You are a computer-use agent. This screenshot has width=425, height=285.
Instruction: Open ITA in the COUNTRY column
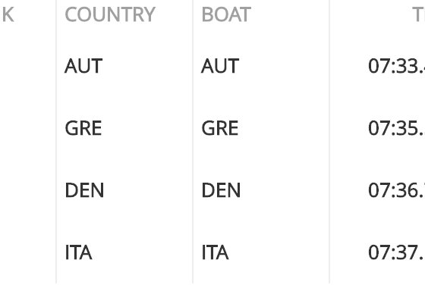coord(79,252)
